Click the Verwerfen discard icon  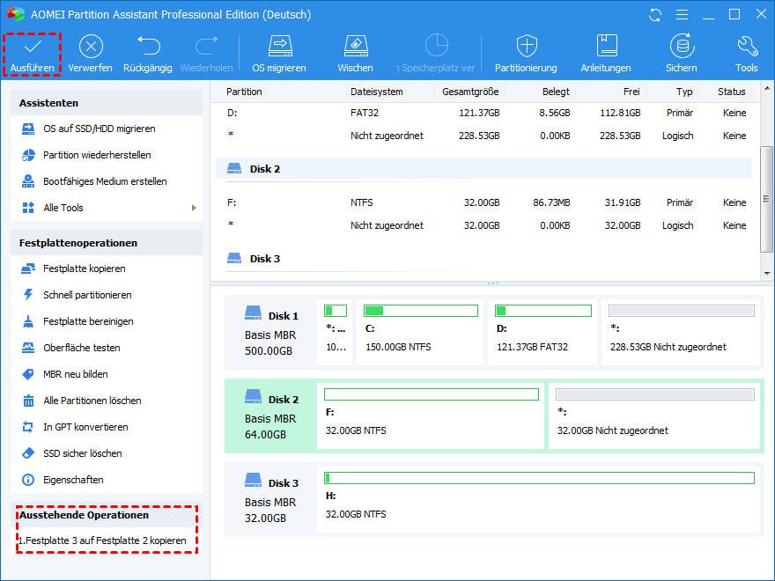pos(90,46)
